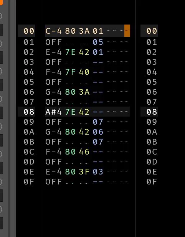Click line number 08 in the right number column

[x=152, y=112]
